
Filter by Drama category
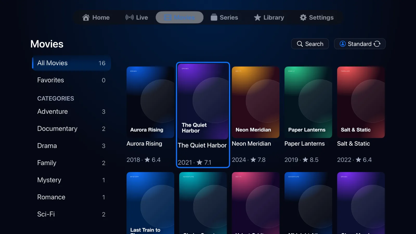(71, 146)
